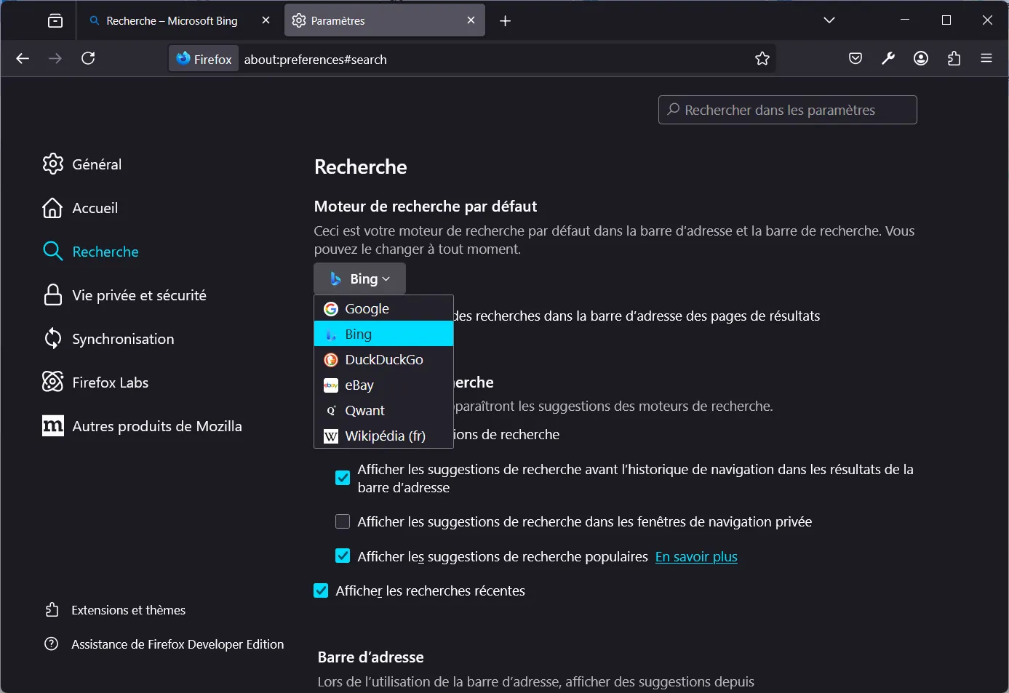Image resolution: width=1009 pixels, height=693 pixels.
Task: Click the forward navigation arrow
Action: click(x=55, y=58)
